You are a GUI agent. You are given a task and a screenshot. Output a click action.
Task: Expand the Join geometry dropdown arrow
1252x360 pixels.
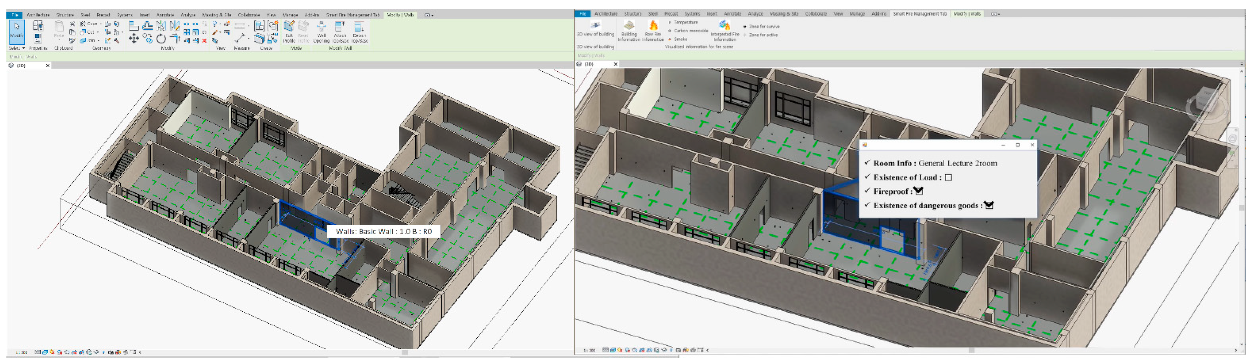click(x=99, y=41)
